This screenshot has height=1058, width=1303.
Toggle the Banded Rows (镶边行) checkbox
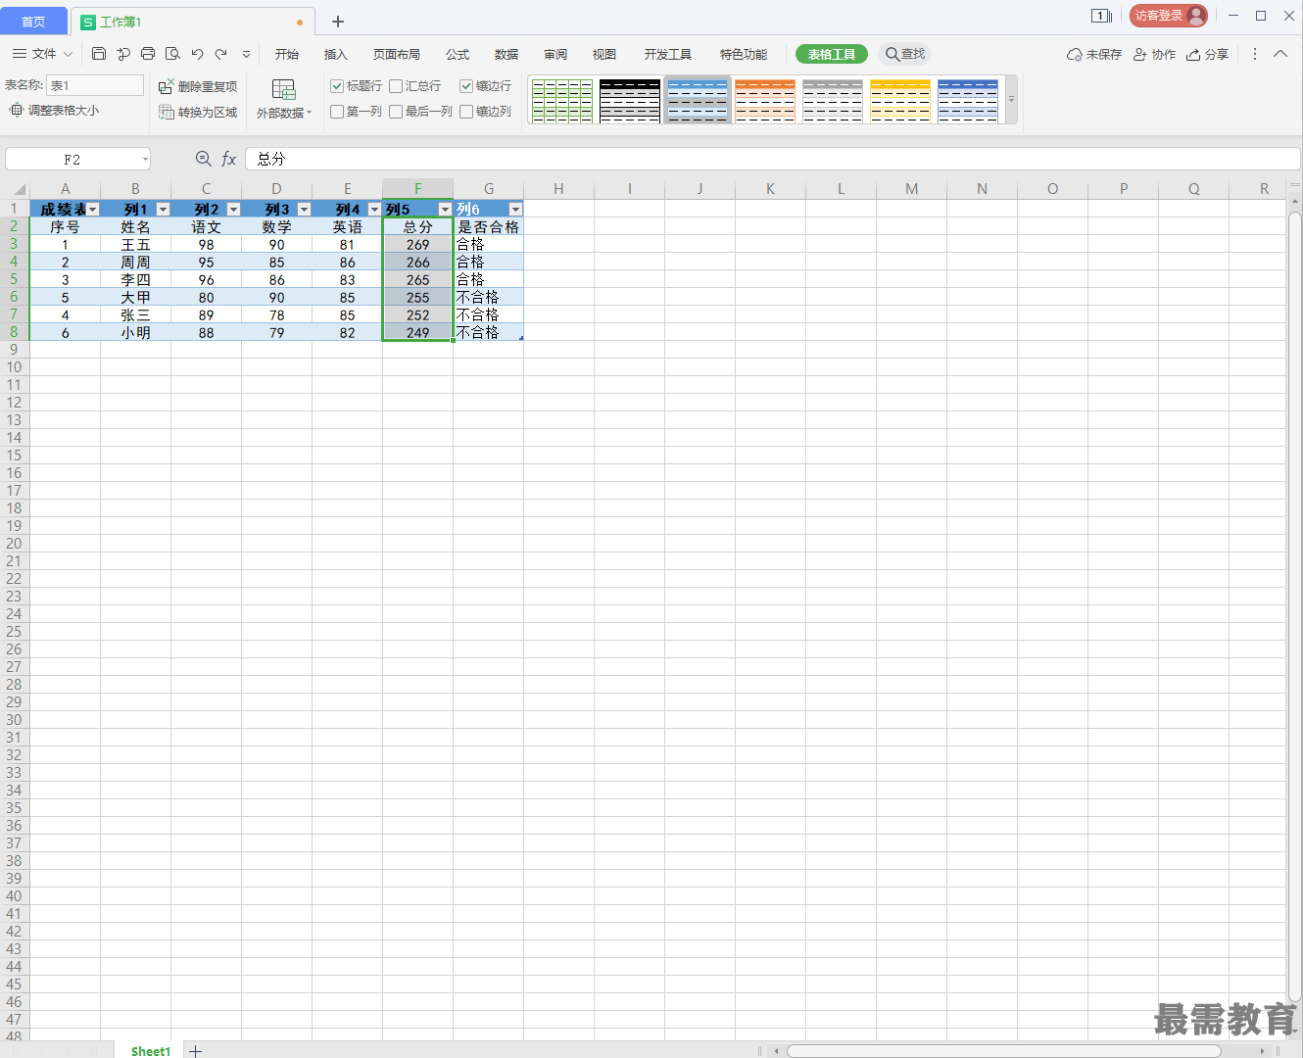point(466,86)
